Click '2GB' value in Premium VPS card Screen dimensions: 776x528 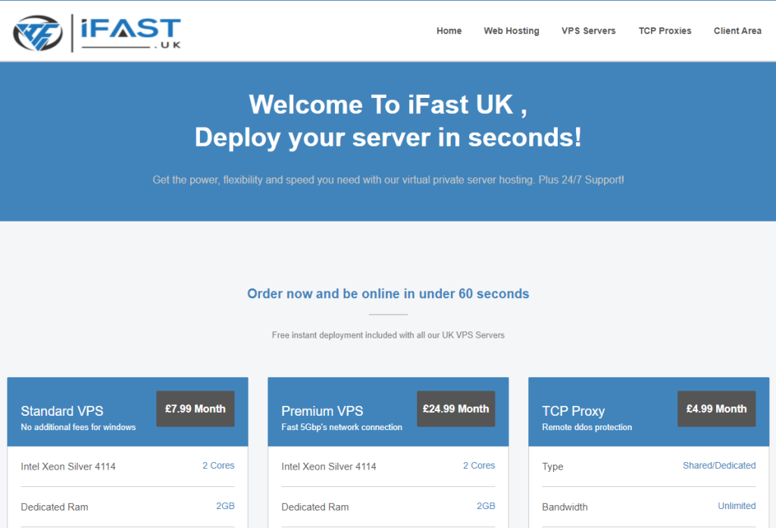pos(486,506)
